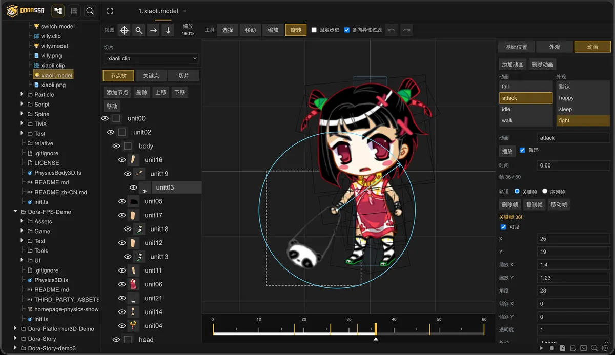Image resolution: width=615 pixels, height=355 pixels.
Task: Click the villy.png file icon
Action: [x=36, y=55]
